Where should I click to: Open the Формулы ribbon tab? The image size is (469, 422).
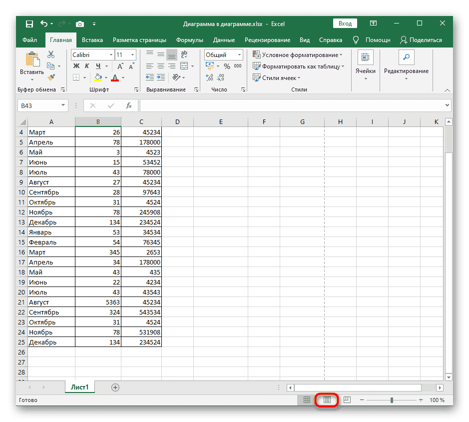[189, 40]
